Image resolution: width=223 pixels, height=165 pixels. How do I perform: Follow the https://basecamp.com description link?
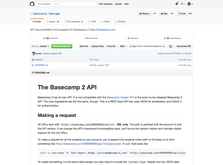[102, 30]
